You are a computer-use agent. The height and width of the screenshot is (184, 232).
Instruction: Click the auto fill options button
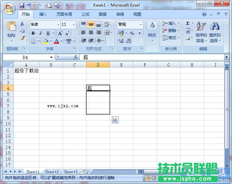[x=115, y=120]
